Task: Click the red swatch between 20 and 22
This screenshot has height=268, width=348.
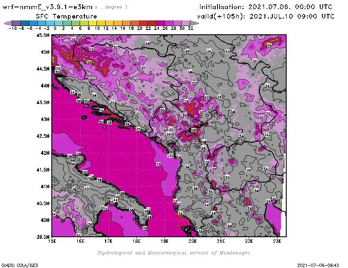Action: click(x=144, y=23)
